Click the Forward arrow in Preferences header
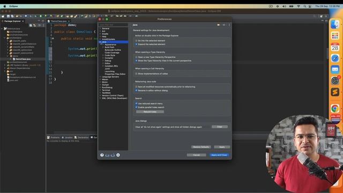 [223, 25]
